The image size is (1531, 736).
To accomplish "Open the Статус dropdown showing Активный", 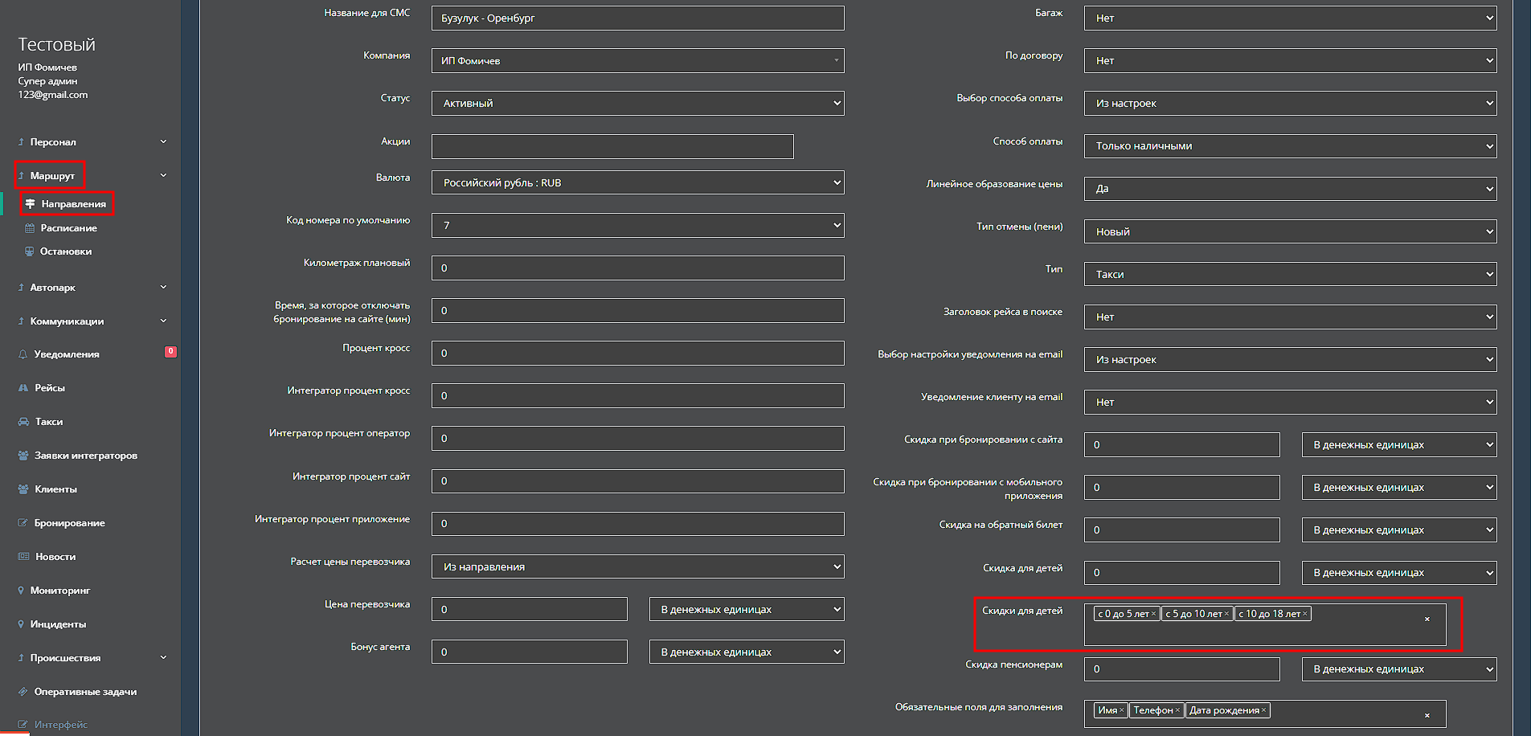I will point(637,103).
